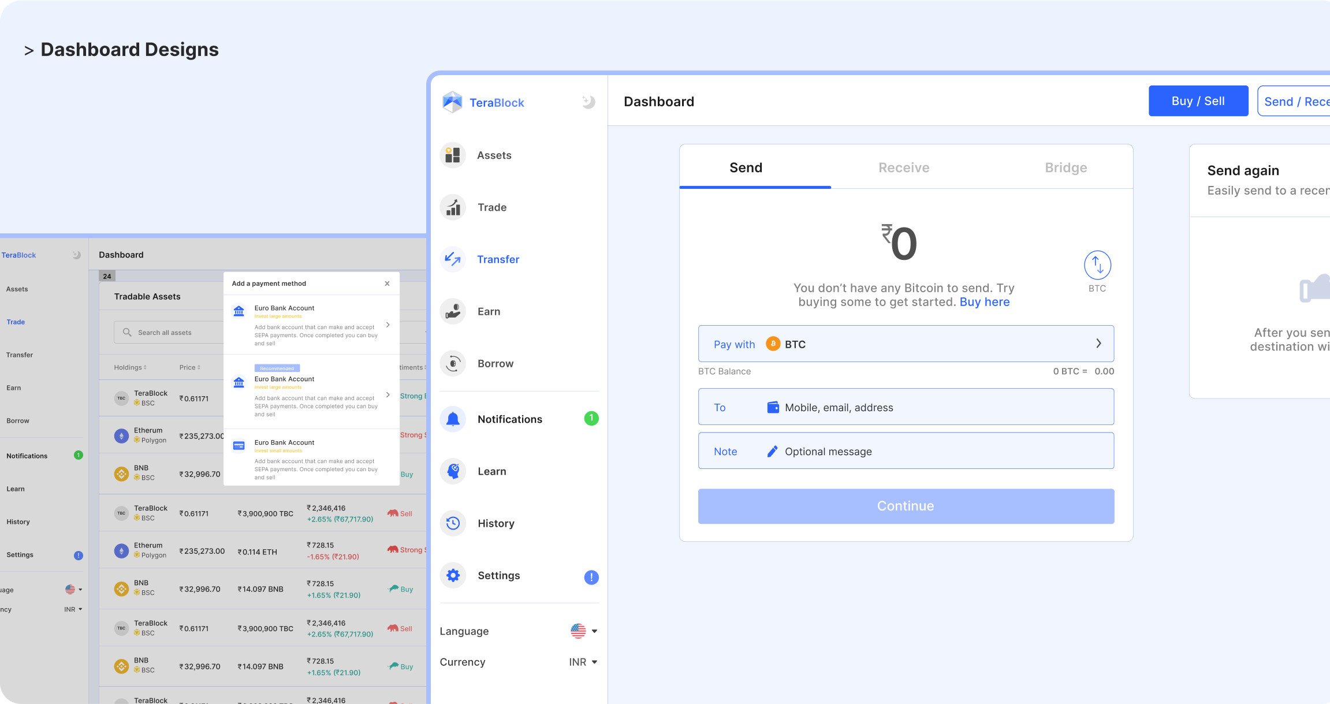Dismiss the Add a payment method popup
The height and width of the screenshot is (704, 1330).
[x=388, y=283]
